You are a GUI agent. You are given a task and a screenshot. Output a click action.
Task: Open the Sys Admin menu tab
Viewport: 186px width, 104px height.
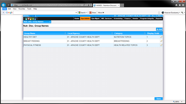coord(85,19)
